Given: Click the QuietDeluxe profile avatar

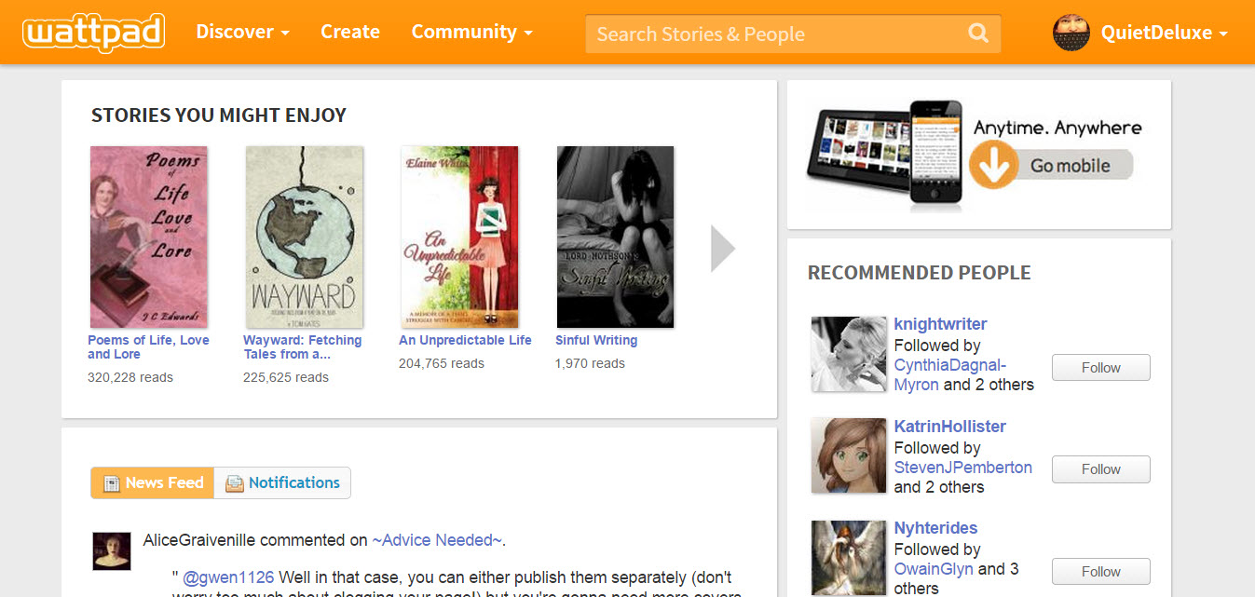Looking at the screenshot, I should [x=1071, y=33].
